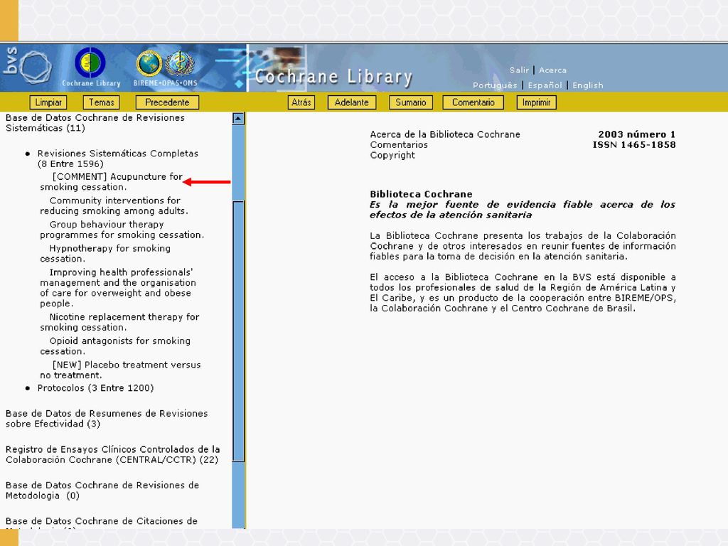The width and height of the screenshot is (728, 546).
Task: Open Acupuncture for smoking cessation review
Action: [111, 181]
